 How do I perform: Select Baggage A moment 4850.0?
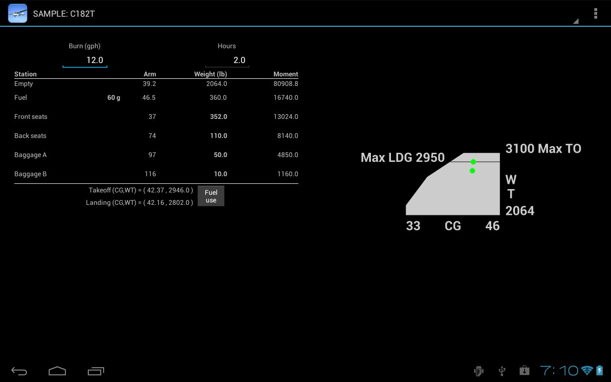point(288,155)
